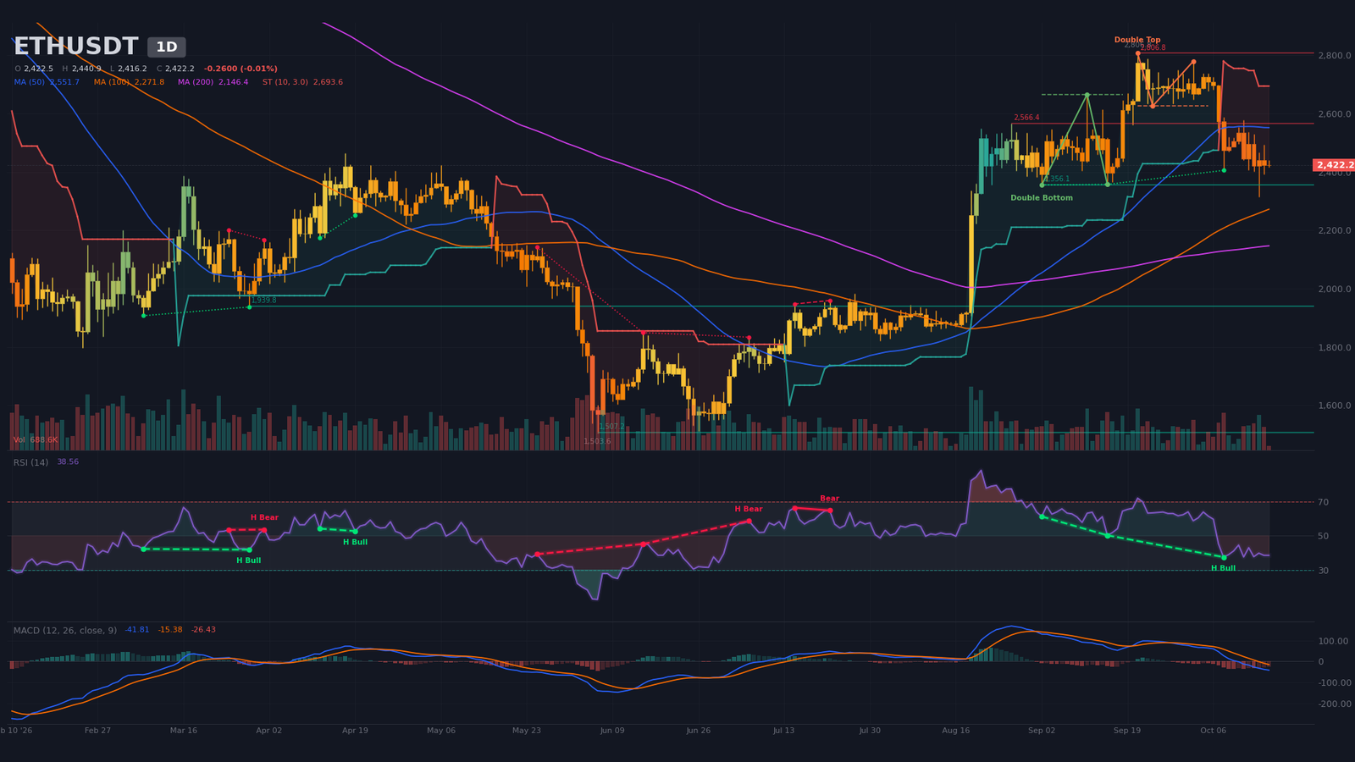This screenshot has width=1355, height=762.
Task: Click the 1,939.8 support level label
Action: pos(263,300)
